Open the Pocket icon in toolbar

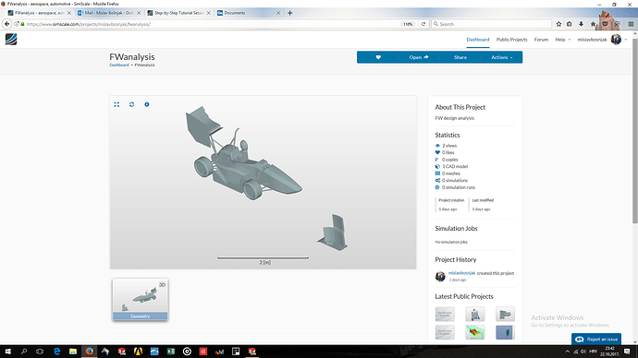pos(605,24)
